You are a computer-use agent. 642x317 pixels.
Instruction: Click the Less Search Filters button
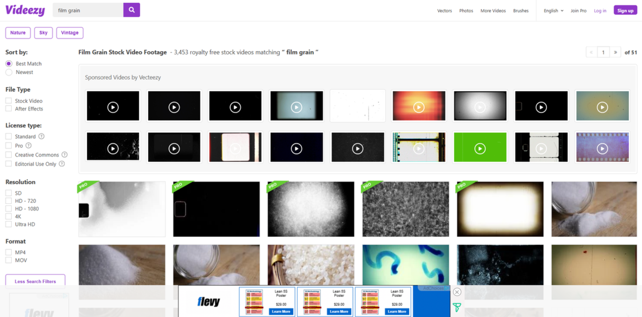point(35,281)
